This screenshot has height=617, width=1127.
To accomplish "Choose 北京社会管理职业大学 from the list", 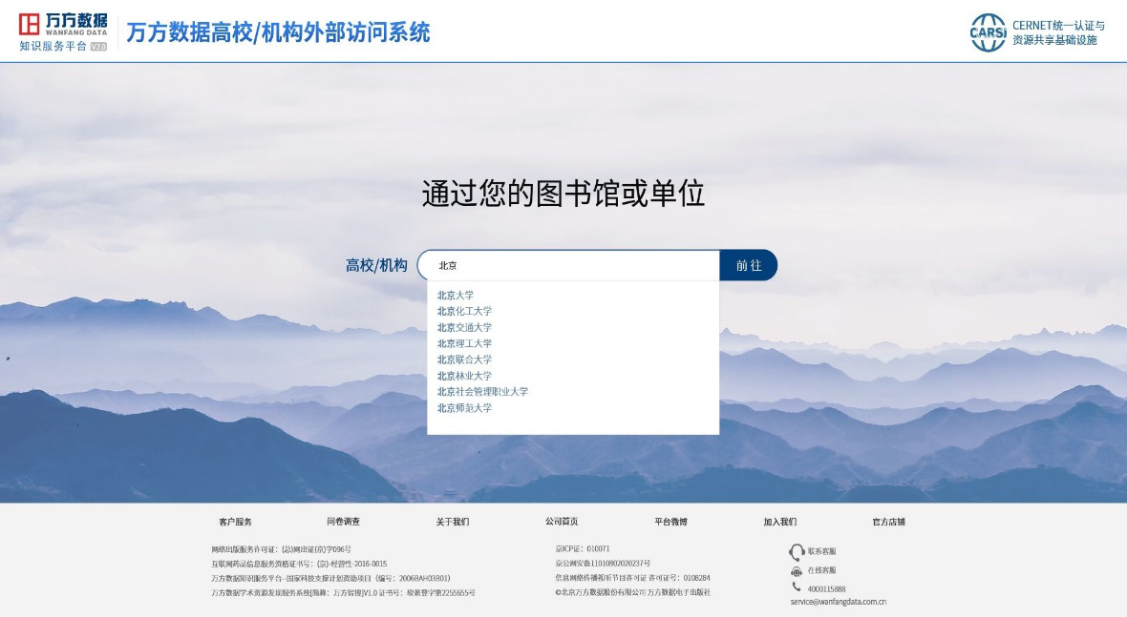I will (x=482, y=392).
